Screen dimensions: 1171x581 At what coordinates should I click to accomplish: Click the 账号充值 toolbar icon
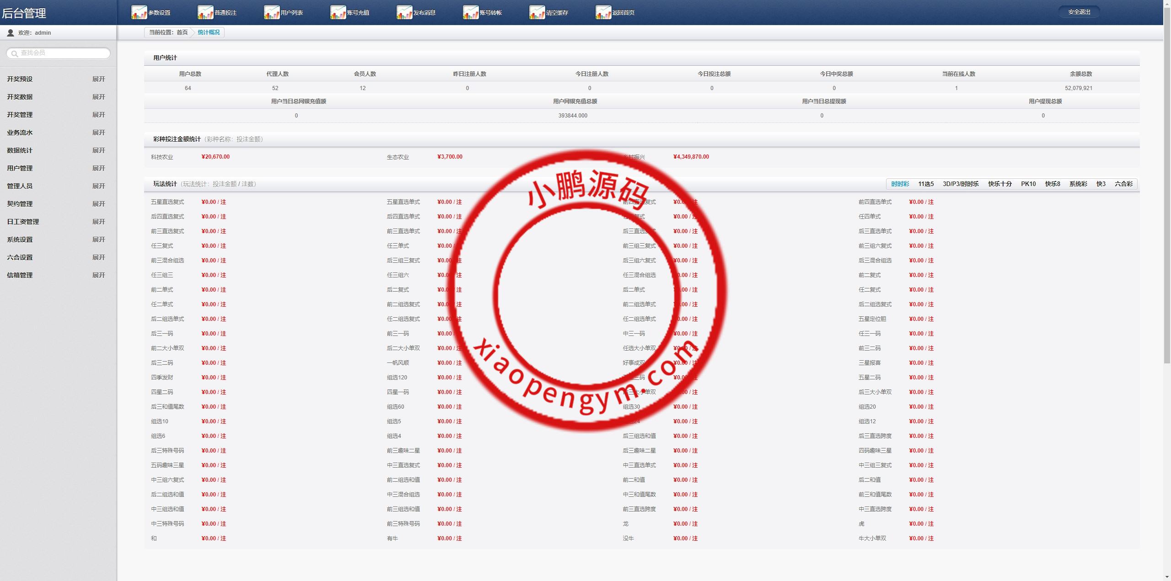pos(338,12)
